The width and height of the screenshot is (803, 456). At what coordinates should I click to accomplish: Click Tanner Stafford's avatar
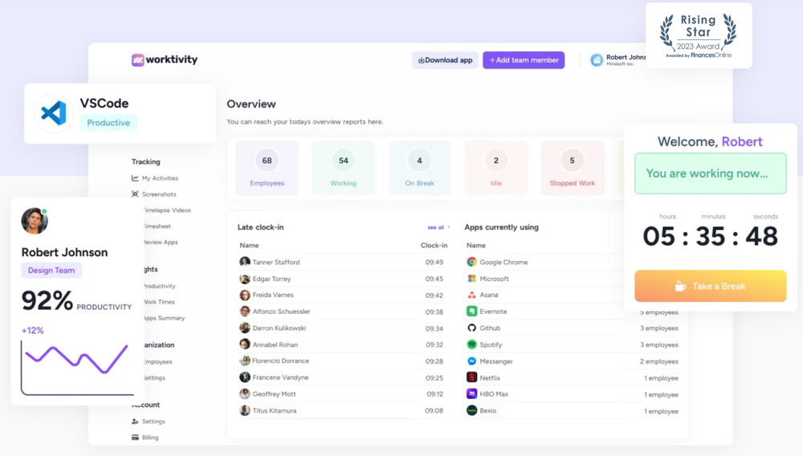pyautogui.click(x=245, y=262)
